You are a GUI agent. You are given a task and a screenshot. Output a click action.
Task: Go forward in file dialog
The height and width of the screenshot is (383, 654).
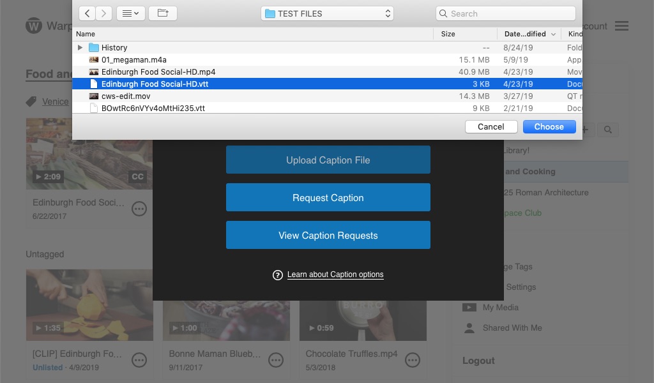click(103, 13)
